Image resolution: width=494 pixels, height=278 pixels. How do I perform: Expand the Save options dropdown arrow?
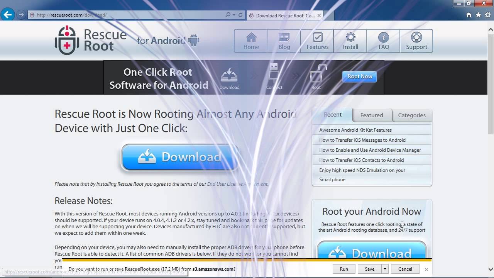[x=385, y=269]
